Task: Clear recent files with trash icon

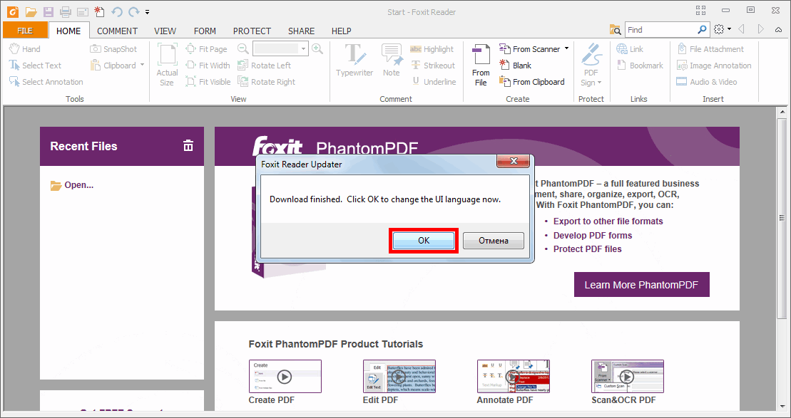Action: 188,145
